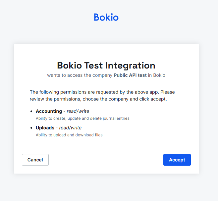Click the bullet point before Accounting
Viewport: 218px width, 201px height.
31,111
